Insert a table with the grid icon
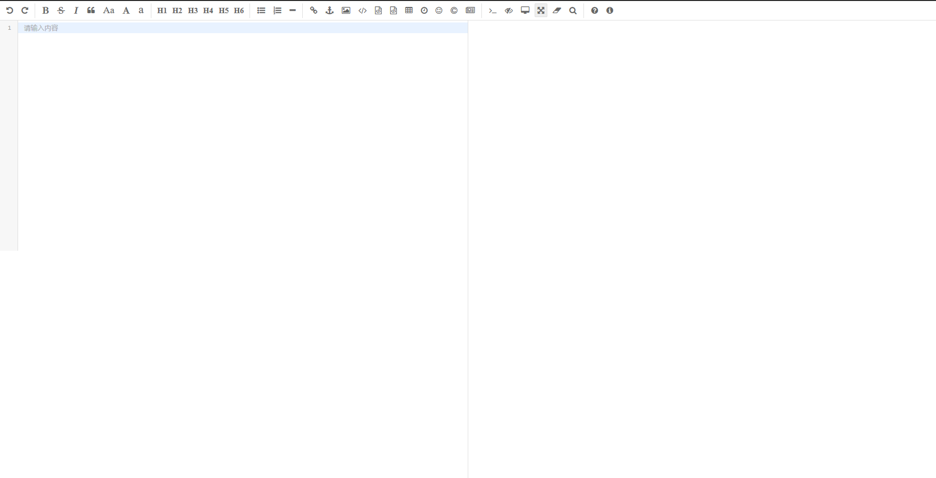Screen dimensions: 936x478 409,10
